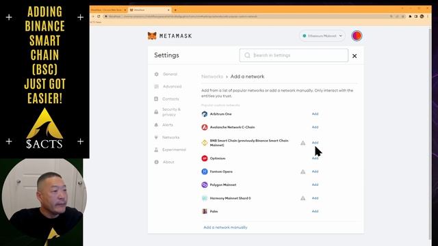This screenshot has height=246, width=438.
Task: Click warning triangle beside BNB Smart Chain
Action: (302, 143)
